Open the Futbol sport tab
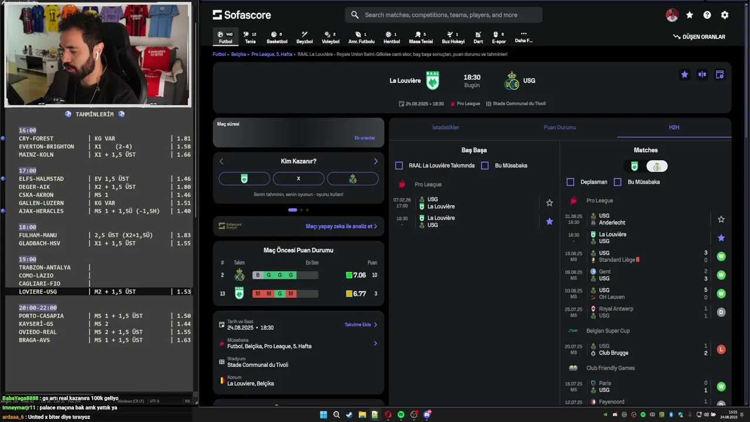The image size is (750, 422). 225,38
